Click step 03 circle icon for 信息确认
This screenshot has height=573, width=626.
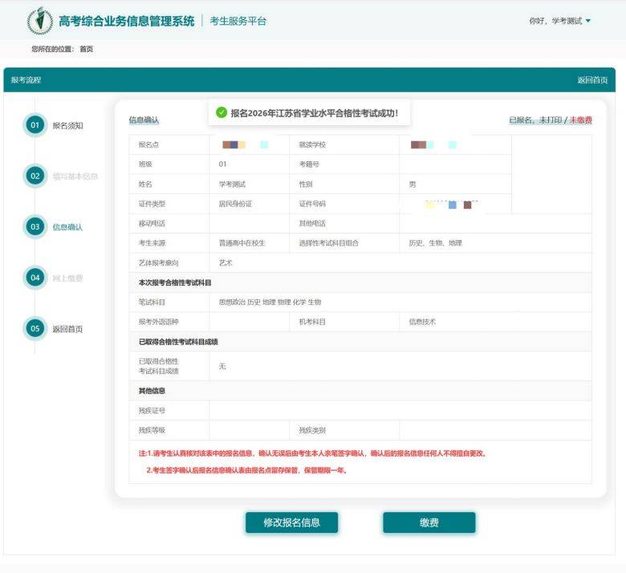[x=35, y=227]
